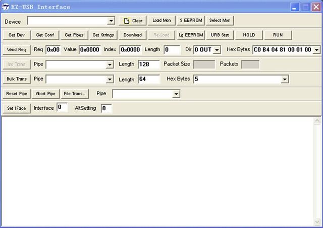Image resolution: width=323 pixels, height=228 pixels.
Task: Click the Download button
Action: tap(132, 35)
